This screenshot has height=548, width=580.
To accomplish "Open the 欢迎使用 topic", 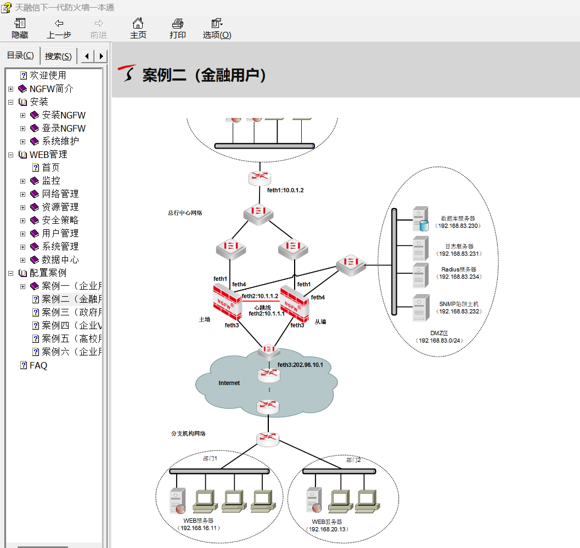I will click(x=48, y=76).
